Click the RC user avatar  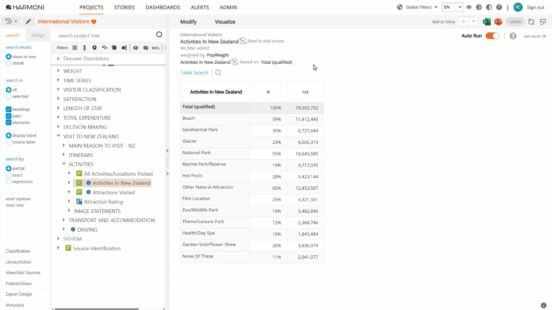point(518,7)
